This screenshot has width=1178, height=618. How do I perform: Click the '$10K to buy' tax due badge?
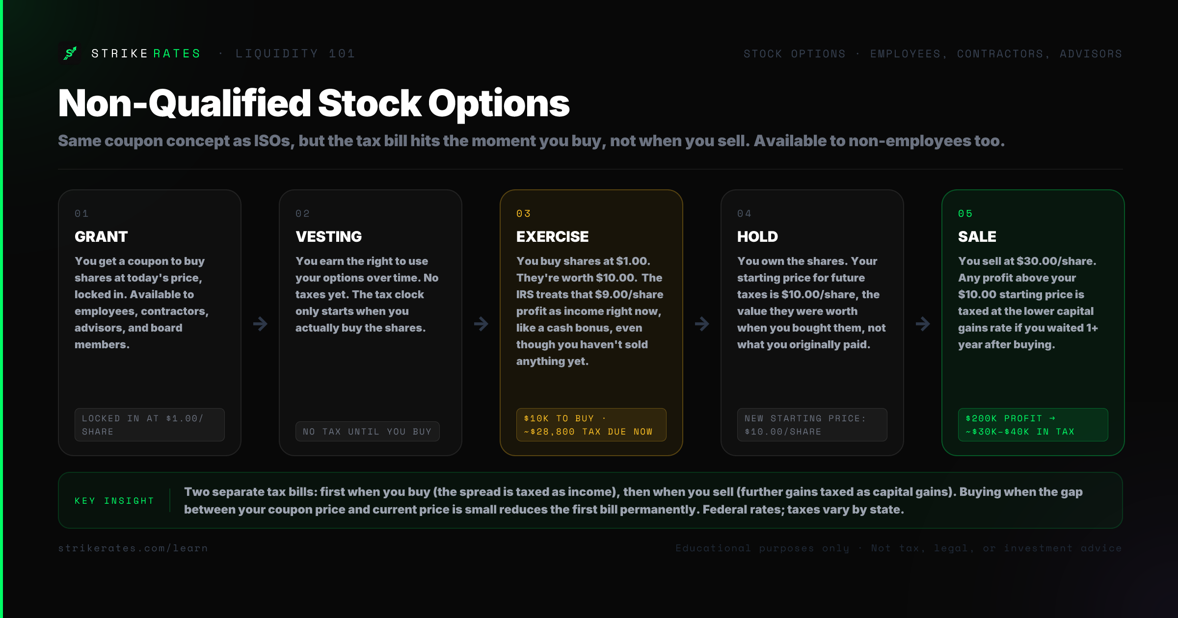(x=591, y=425)
